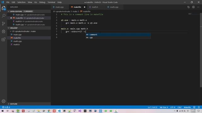This screenshot has height=113, width=202.
Task: Open the Manage gear menu
Action: click(x=3, y=101)
